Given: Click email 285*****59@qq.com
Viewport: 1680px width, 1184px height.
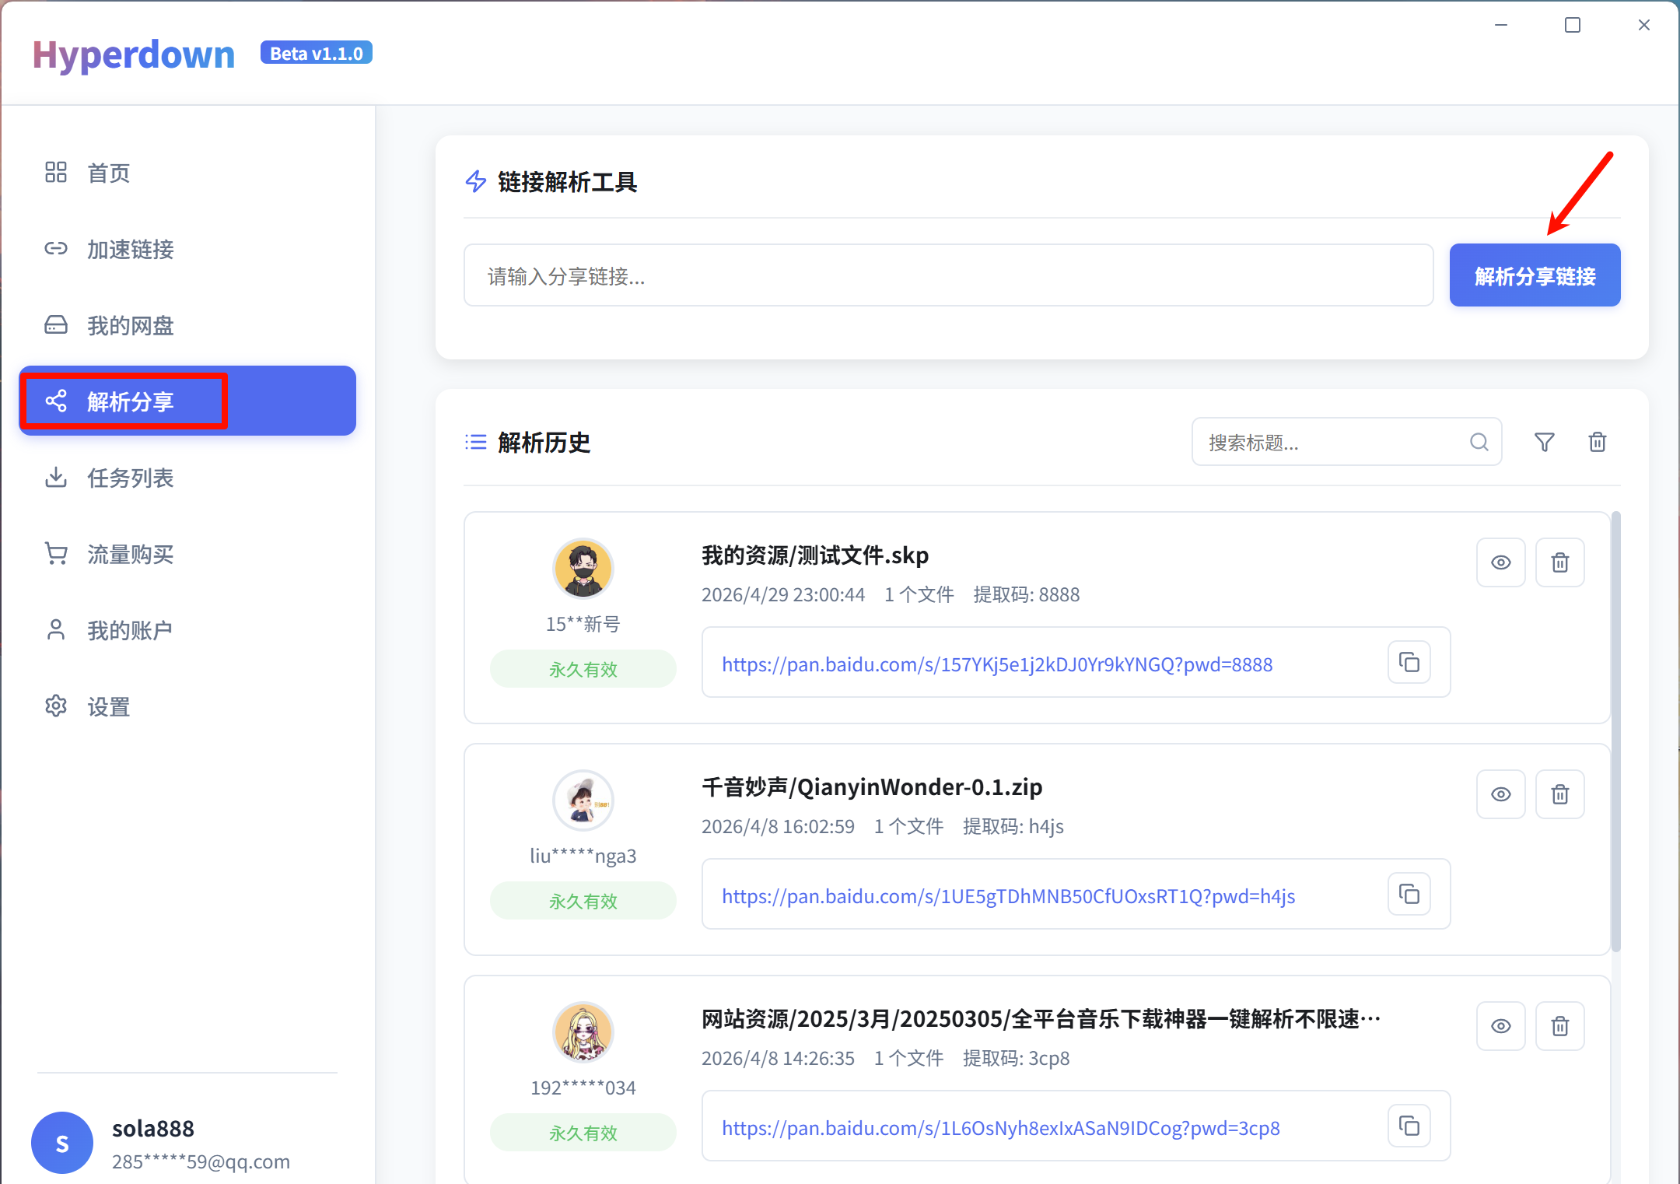Looking at the screenshot, I should click(x=201, y=1161).
